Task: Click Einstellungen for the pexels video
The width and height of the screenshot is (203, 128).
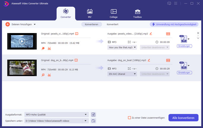Action: tap(184, 46)
